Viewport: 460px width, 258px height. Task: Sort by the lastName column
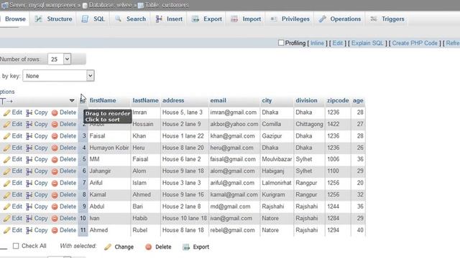[x=145, y=100]
